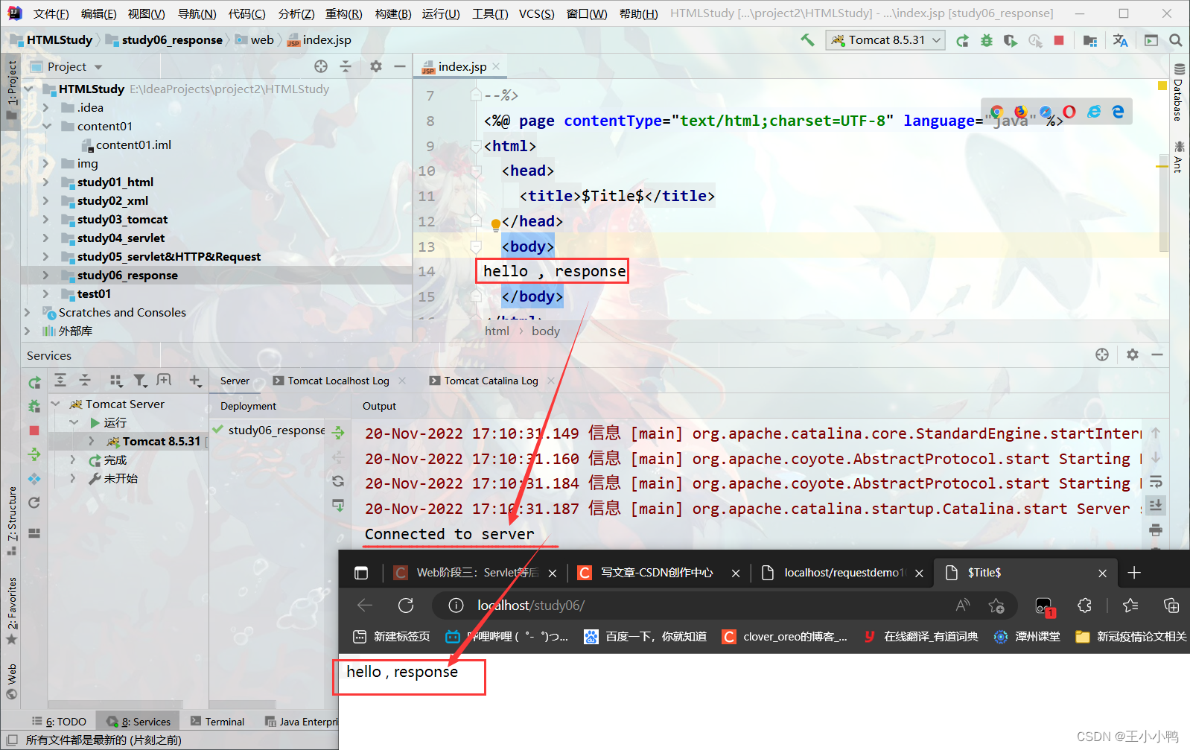Open the 运行(U) menu

point(441,13)
